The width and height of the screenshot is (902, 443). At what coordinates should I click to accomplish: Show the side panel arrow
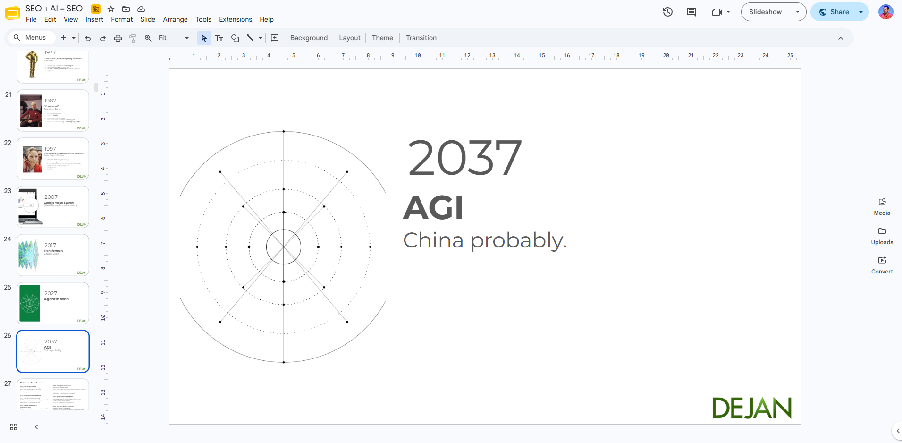[898, 431]
